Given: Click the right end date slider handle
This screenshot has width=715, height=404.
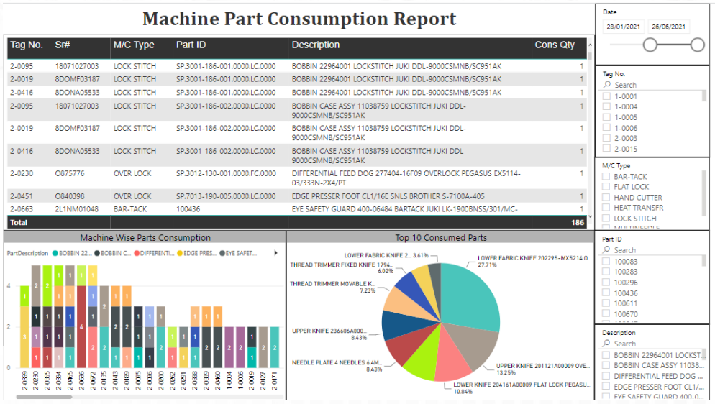Looking at the screenshot, I should (697, 45).
